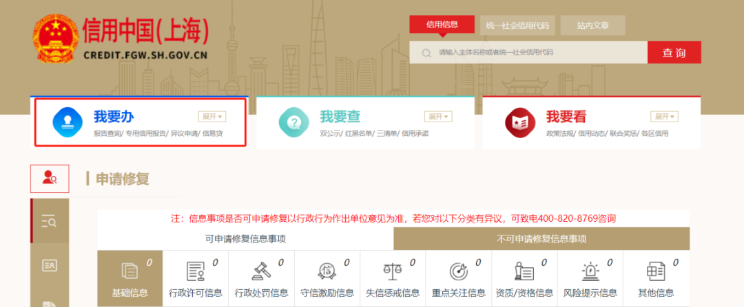Select the 基础信息 documents icon

pos(130,271)
